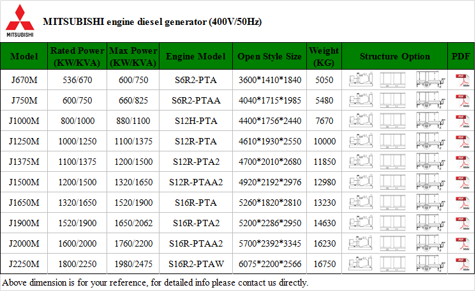Screen dimensions: 476x292
Task: Open the PDF for model J670M
Action: 461,80
